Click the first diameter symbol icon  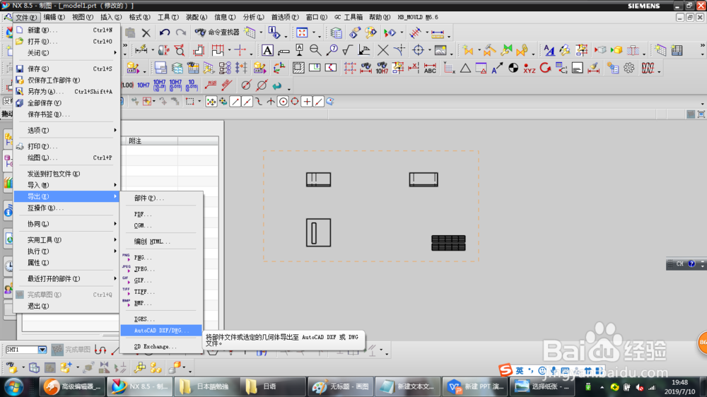click(246, 85)
